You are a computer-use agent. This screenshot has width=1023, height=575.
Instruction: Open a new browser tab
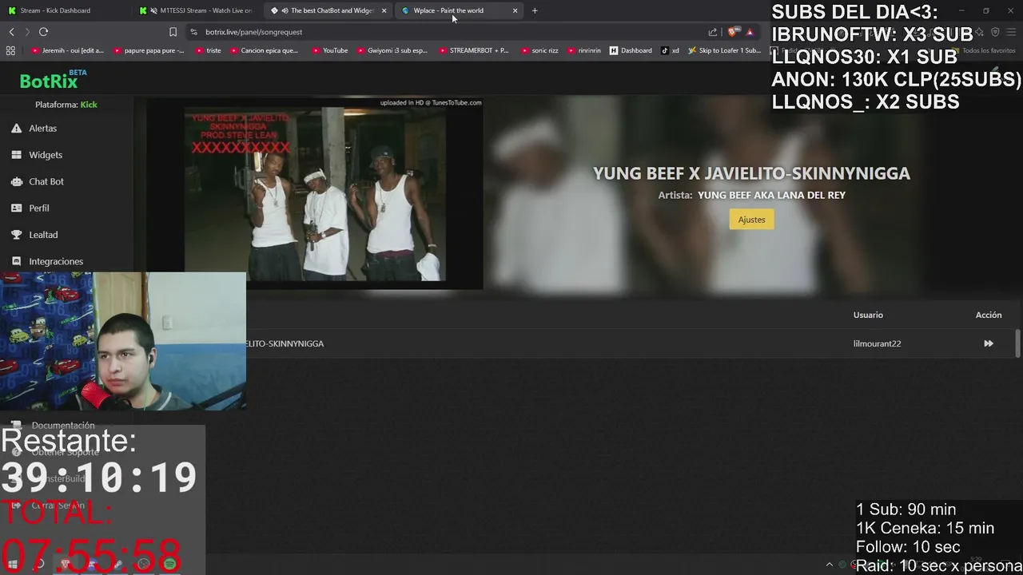[x=535, y=10]
